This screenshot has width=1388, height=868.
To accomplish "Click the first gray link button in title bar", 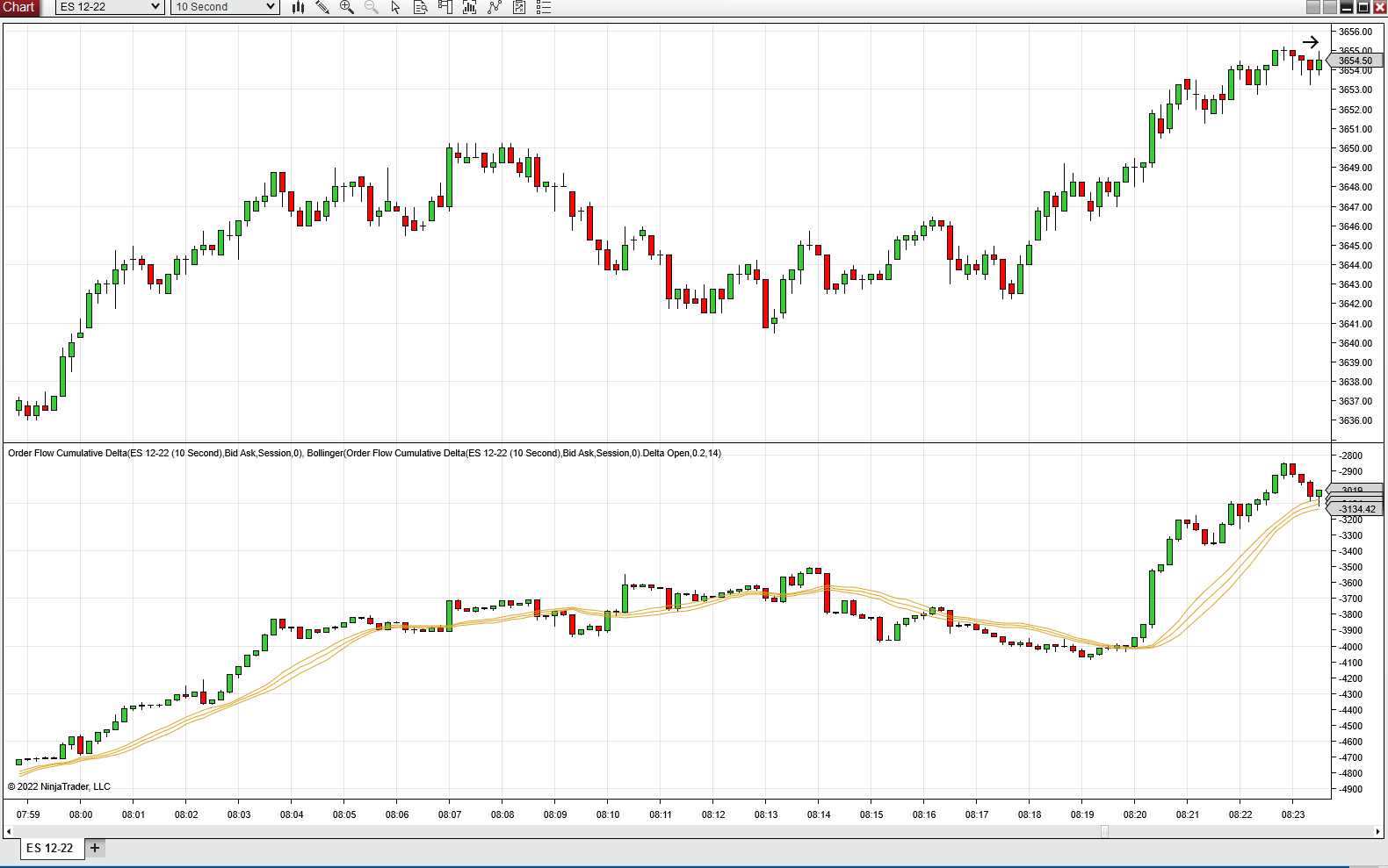I will pos(1313,7).
